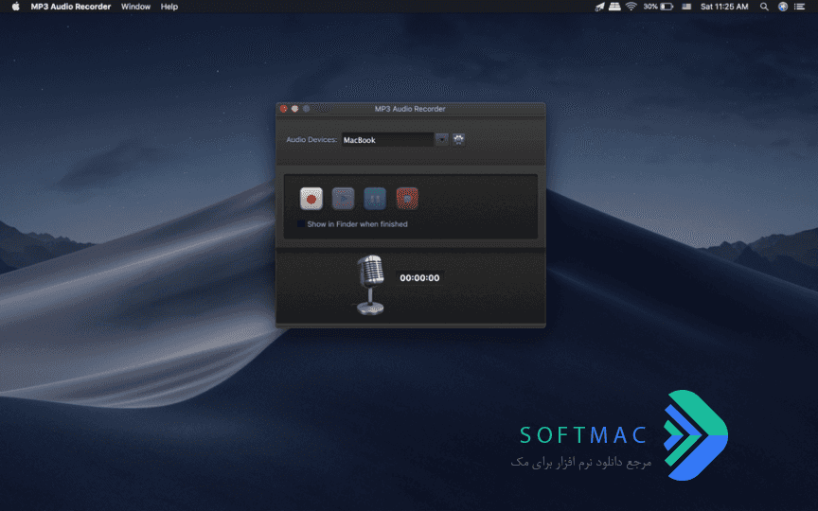Image resolution: width=818 pixels, height=511 pixels.
Task: Open Siri from menu bar
Action: coord(783,7)
